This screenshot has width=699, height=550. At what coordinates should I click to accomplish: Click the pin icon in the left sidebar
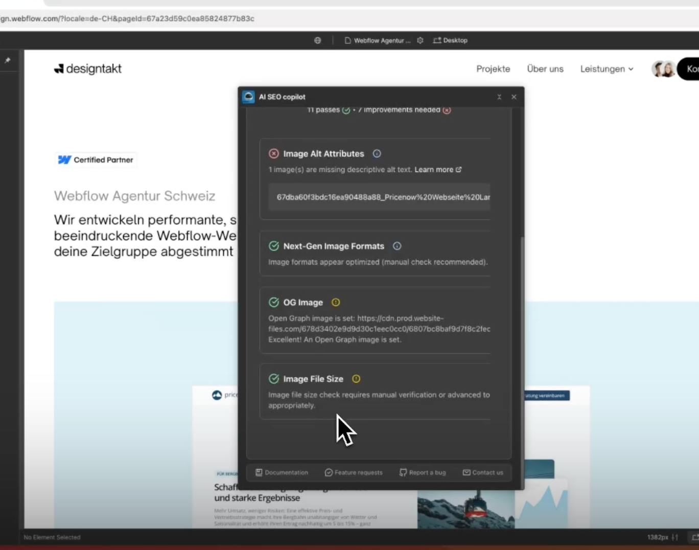pos(8,60)
